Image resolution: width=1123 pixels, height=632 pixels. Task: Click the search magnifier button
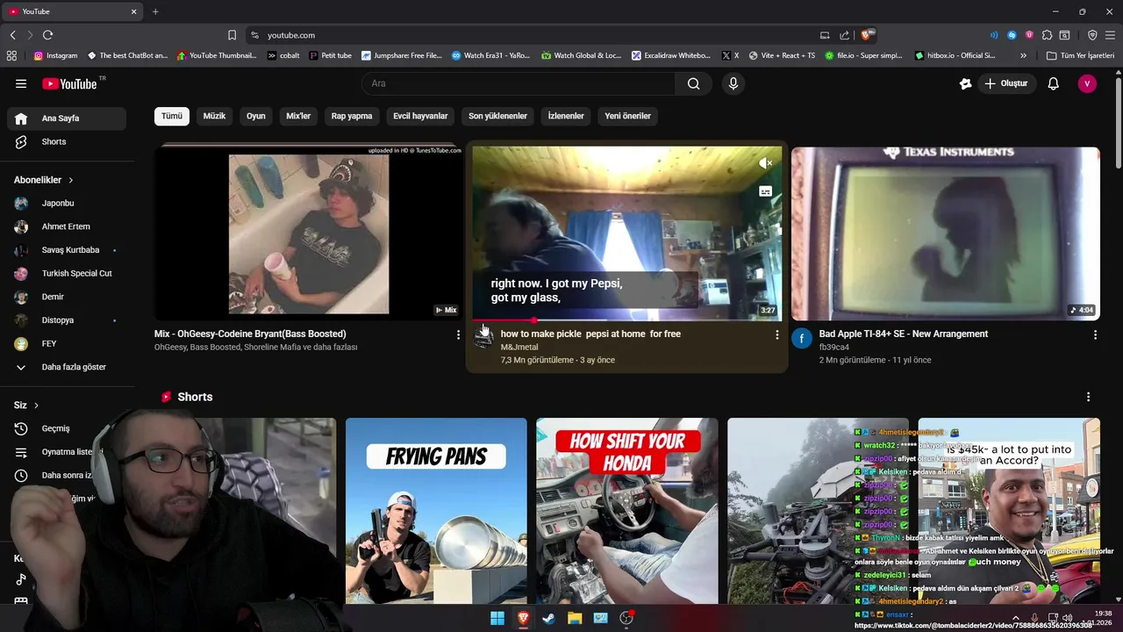point(694,83)
